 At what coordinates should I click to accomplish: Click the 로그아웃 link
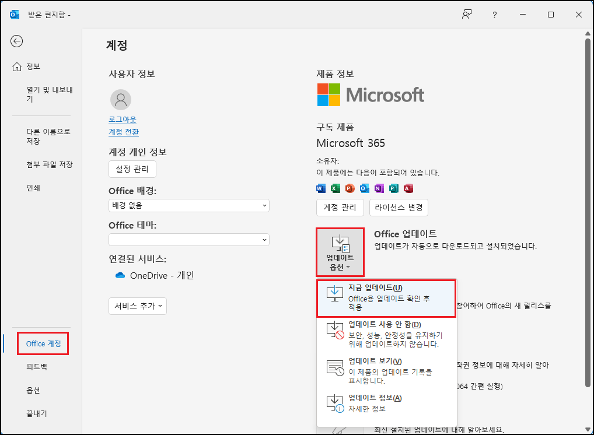[123, 120]
